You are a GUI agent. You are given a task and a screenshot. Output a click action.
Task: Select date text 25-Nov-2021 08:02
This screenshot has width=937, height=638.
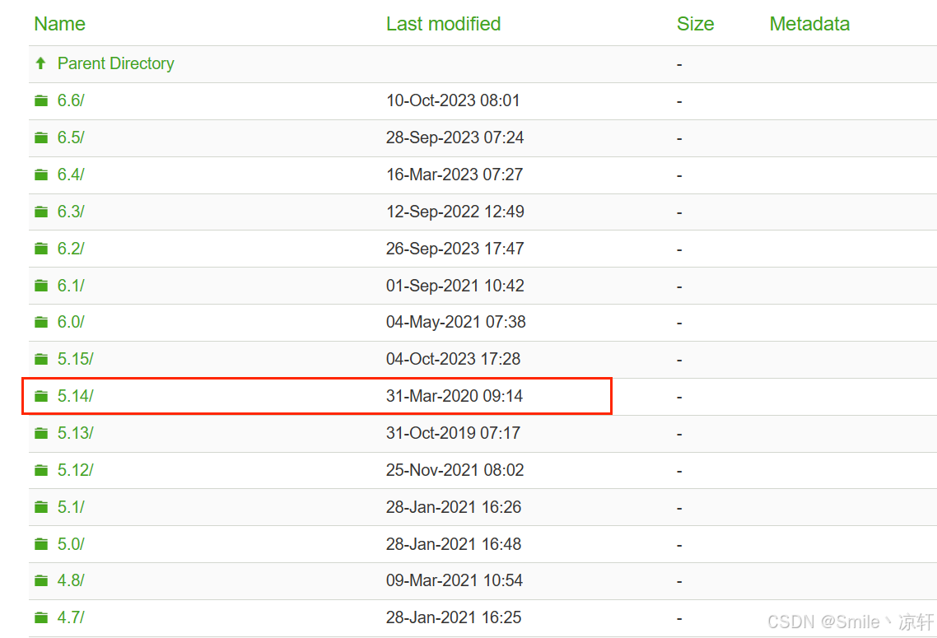455,470
